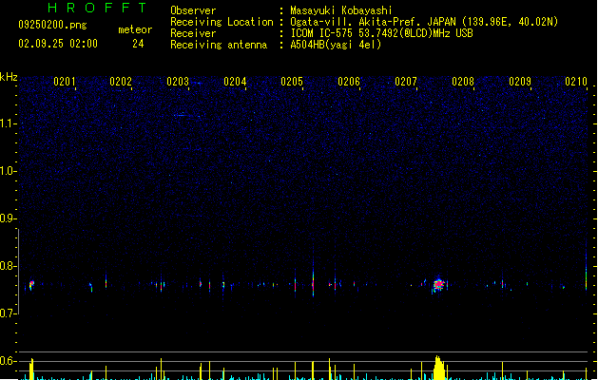The image size is (598, 380).
Task: Click the 0.8 kHz axis label
Action: coord(8,266)
